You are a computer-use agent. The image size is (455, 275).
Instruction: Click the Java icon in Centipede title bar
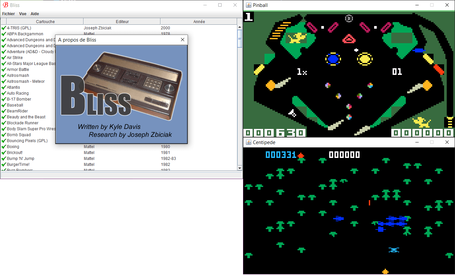(x=249, y=142)
